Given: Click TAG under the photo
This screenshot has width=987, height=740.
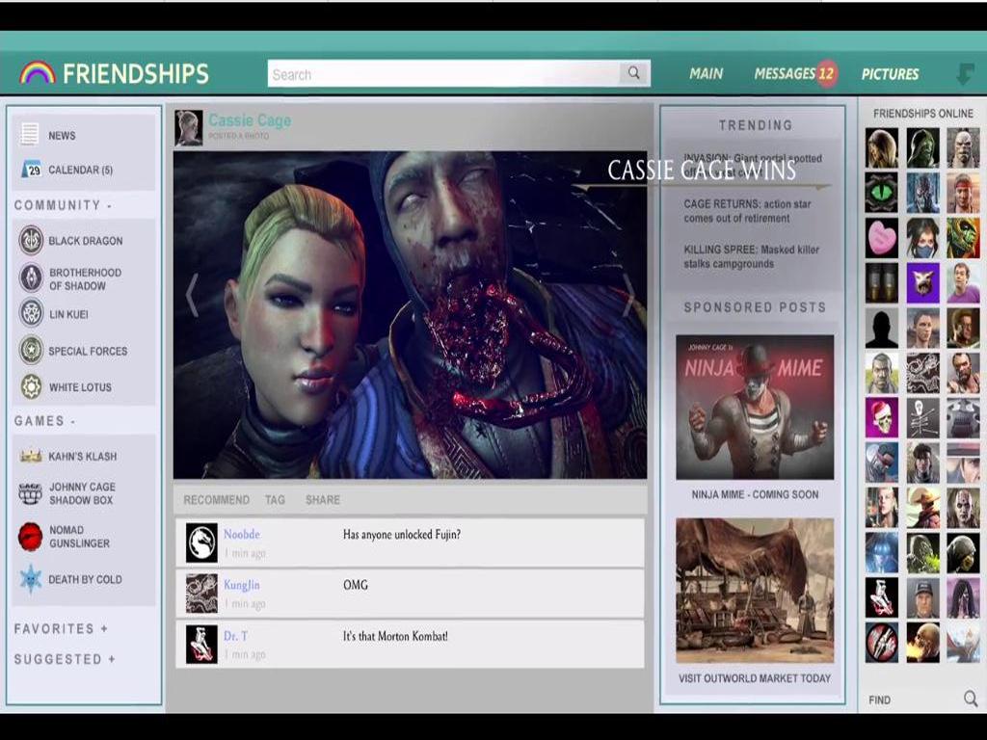Looking at the screenshot, I should coord(275,500).
